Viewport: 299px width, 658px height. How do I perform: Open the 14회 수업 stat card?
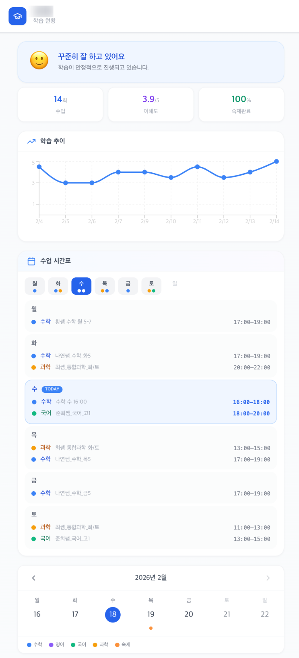[x=60, y=104]
